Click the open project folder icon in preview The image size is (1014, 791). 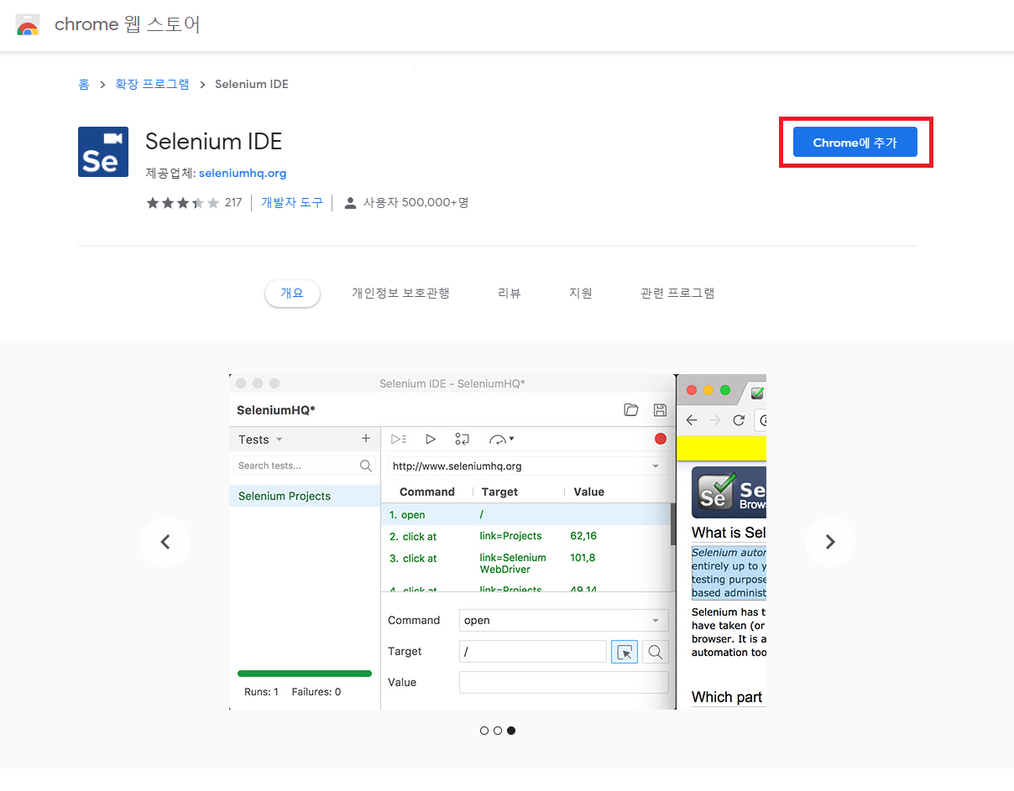coord(631,409)
